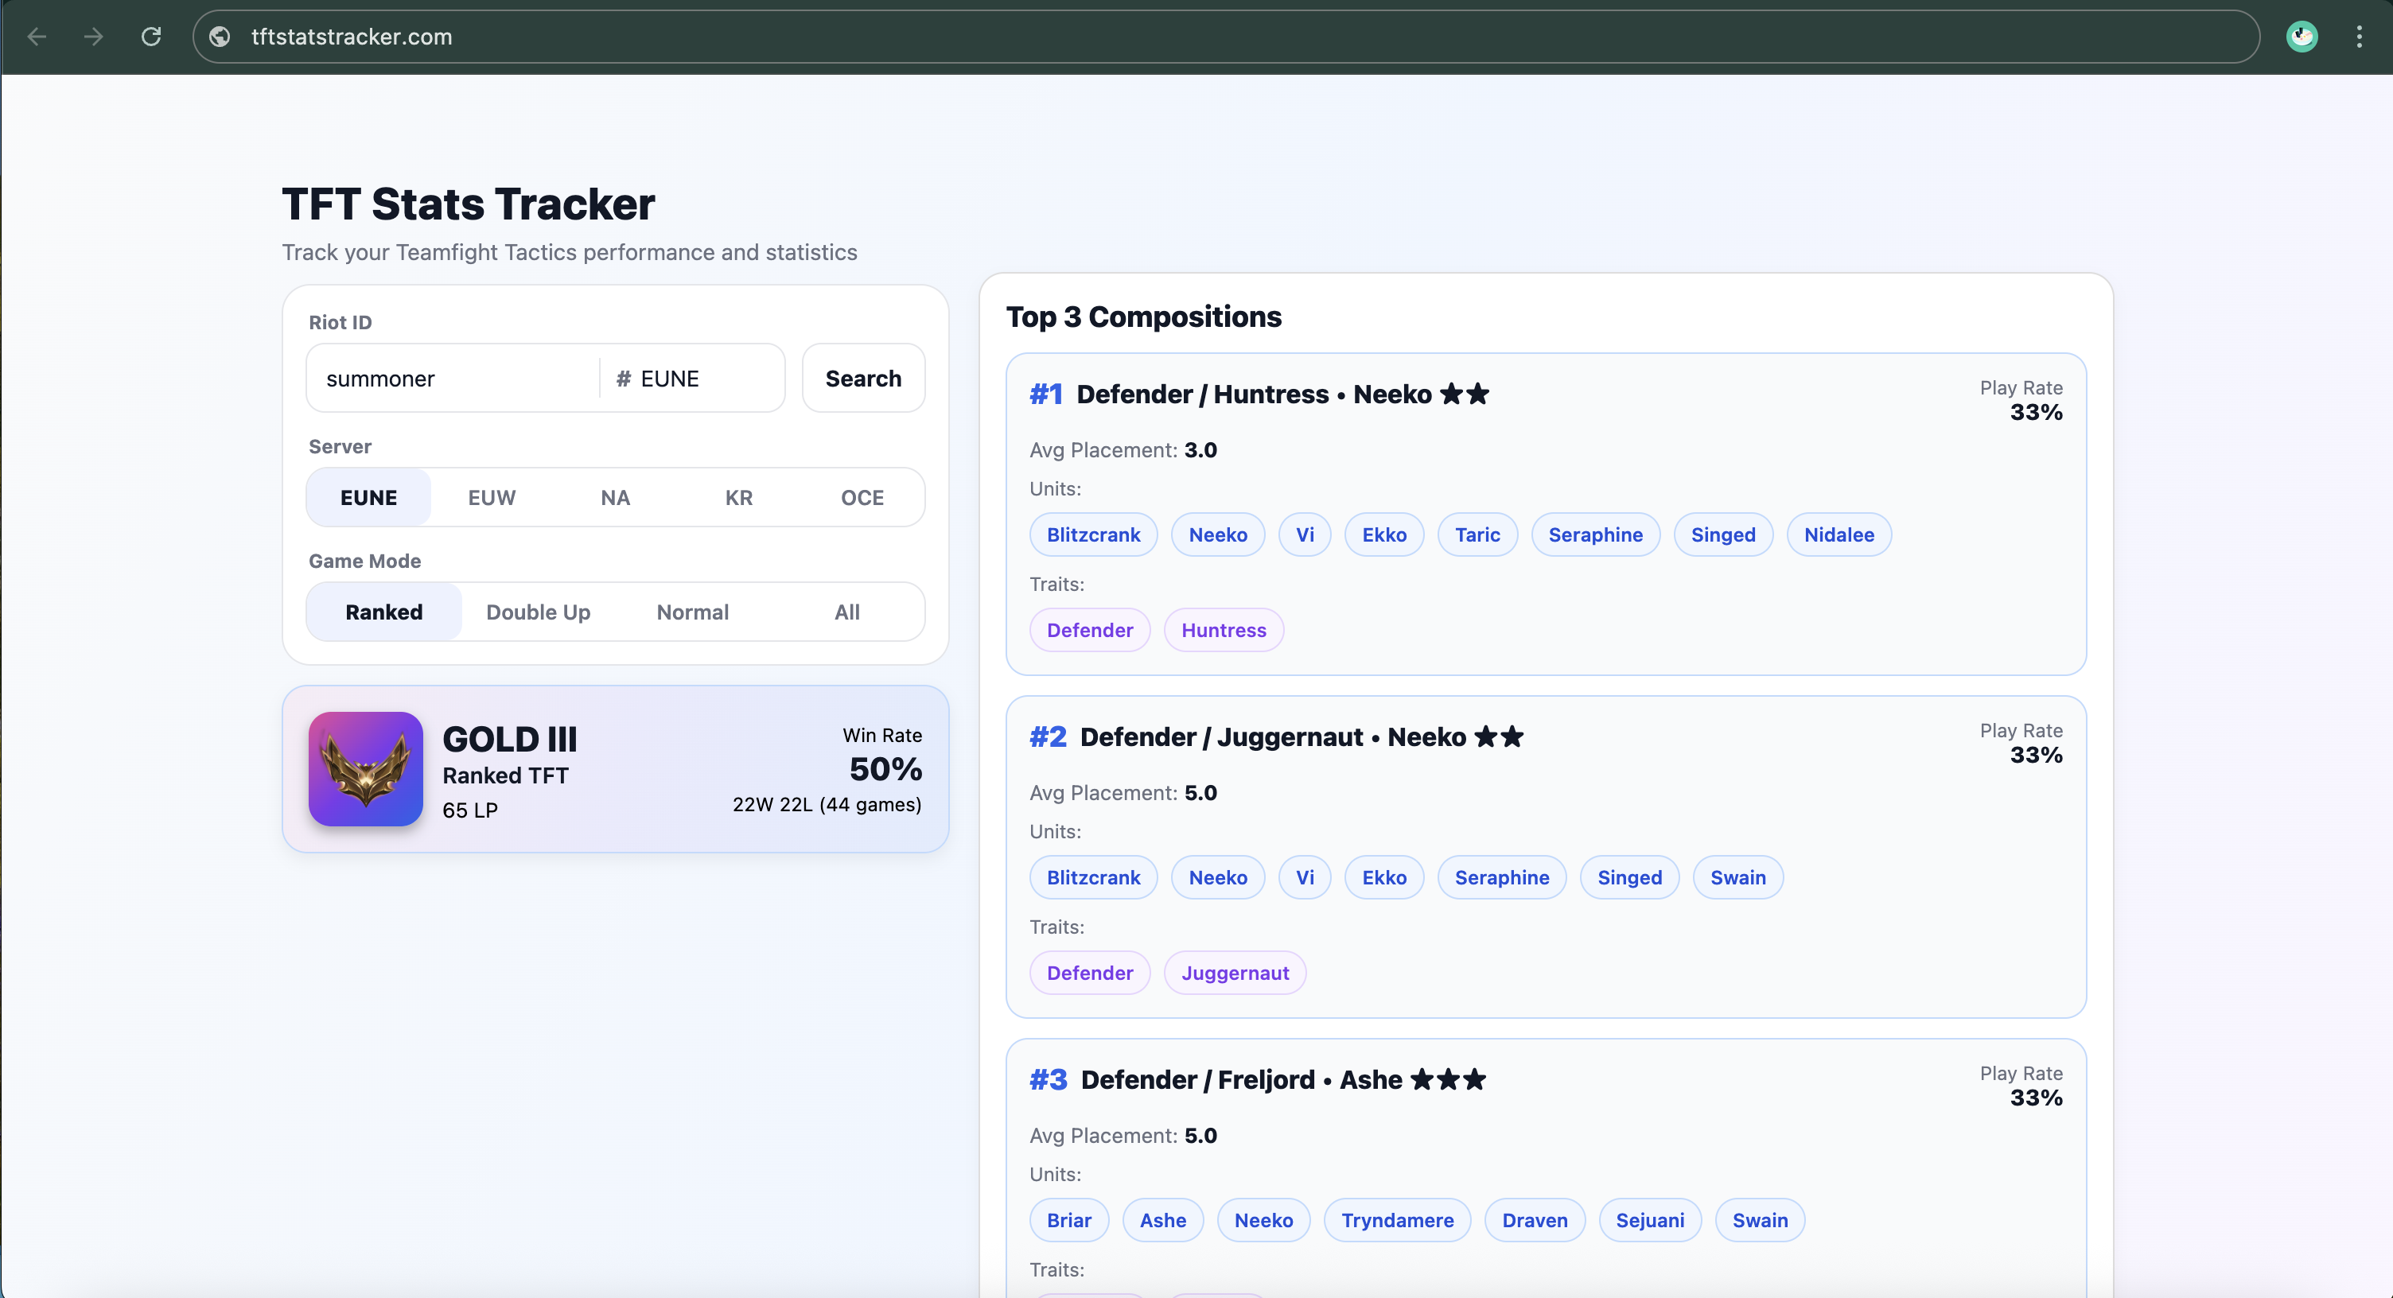Open the Blitzcrank unit link
This screenshot has height=1298, width=2393.
coord(1093,534)
